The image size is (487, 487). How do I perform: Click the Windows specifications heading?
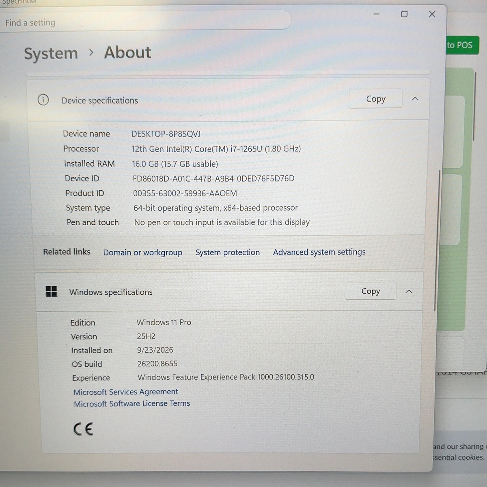pos(111,292)
